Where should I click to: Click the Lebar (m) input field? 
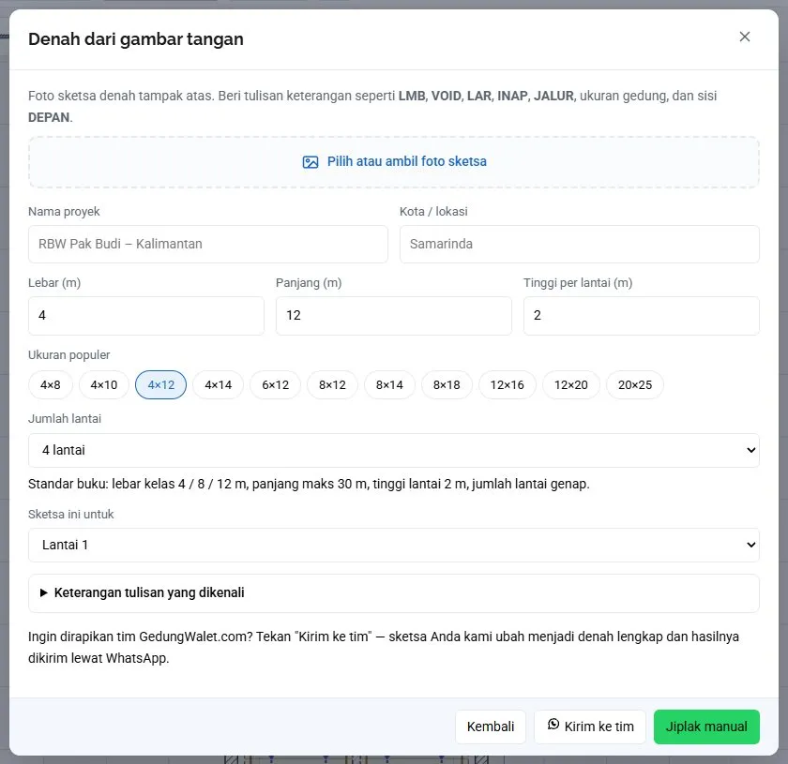(x=146, y=316)
